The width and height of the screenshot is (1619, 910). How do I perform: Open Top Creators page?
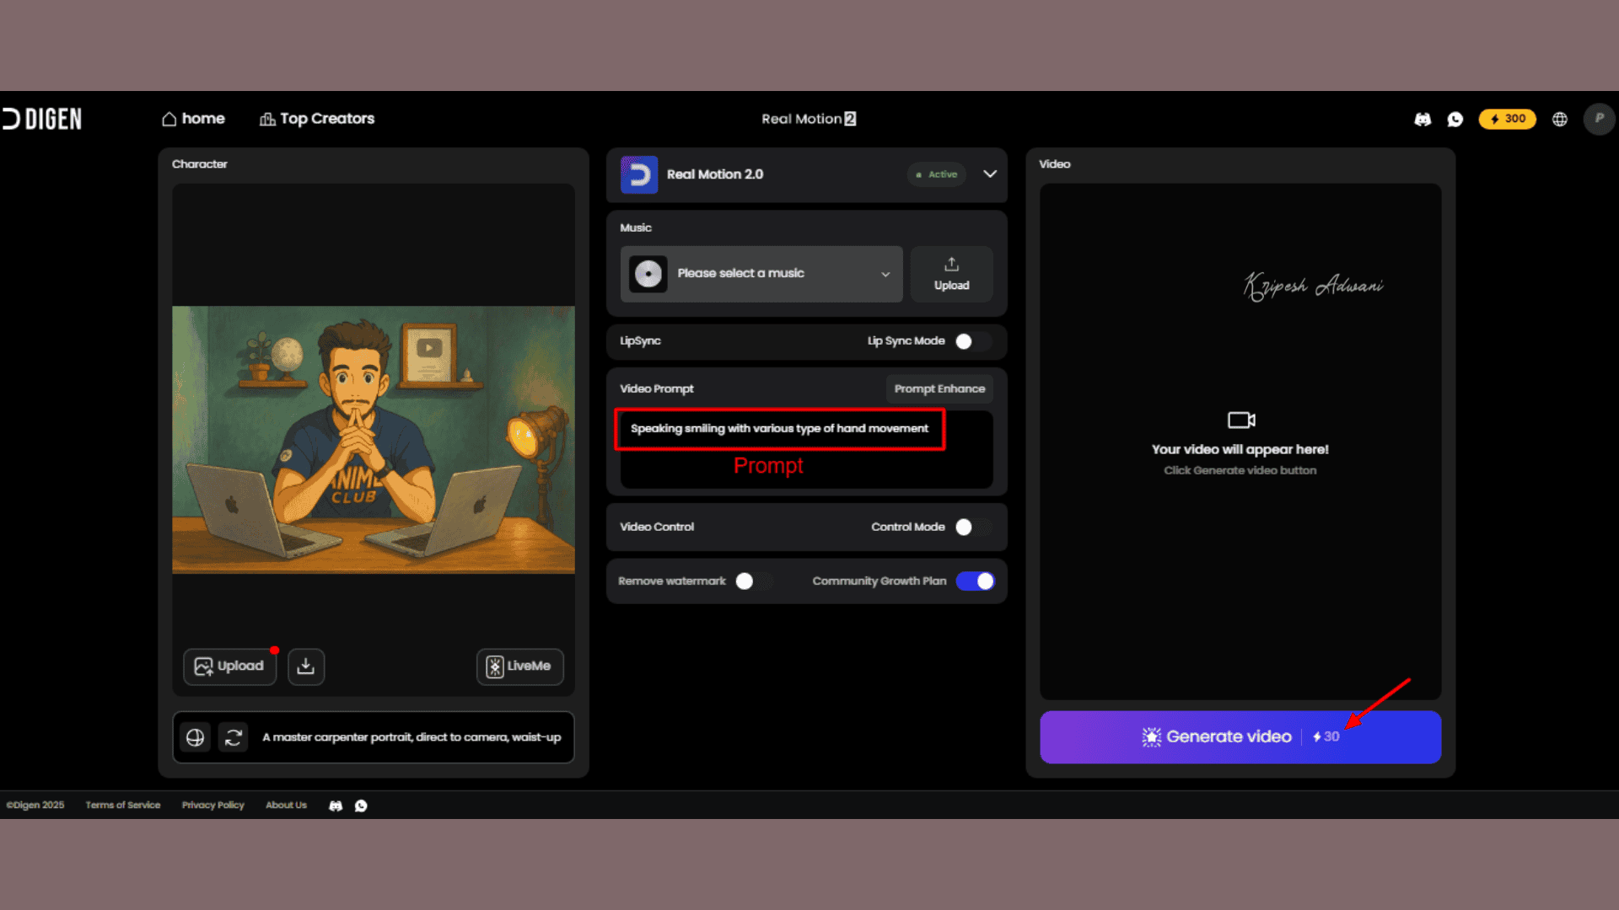pos(317,119)
